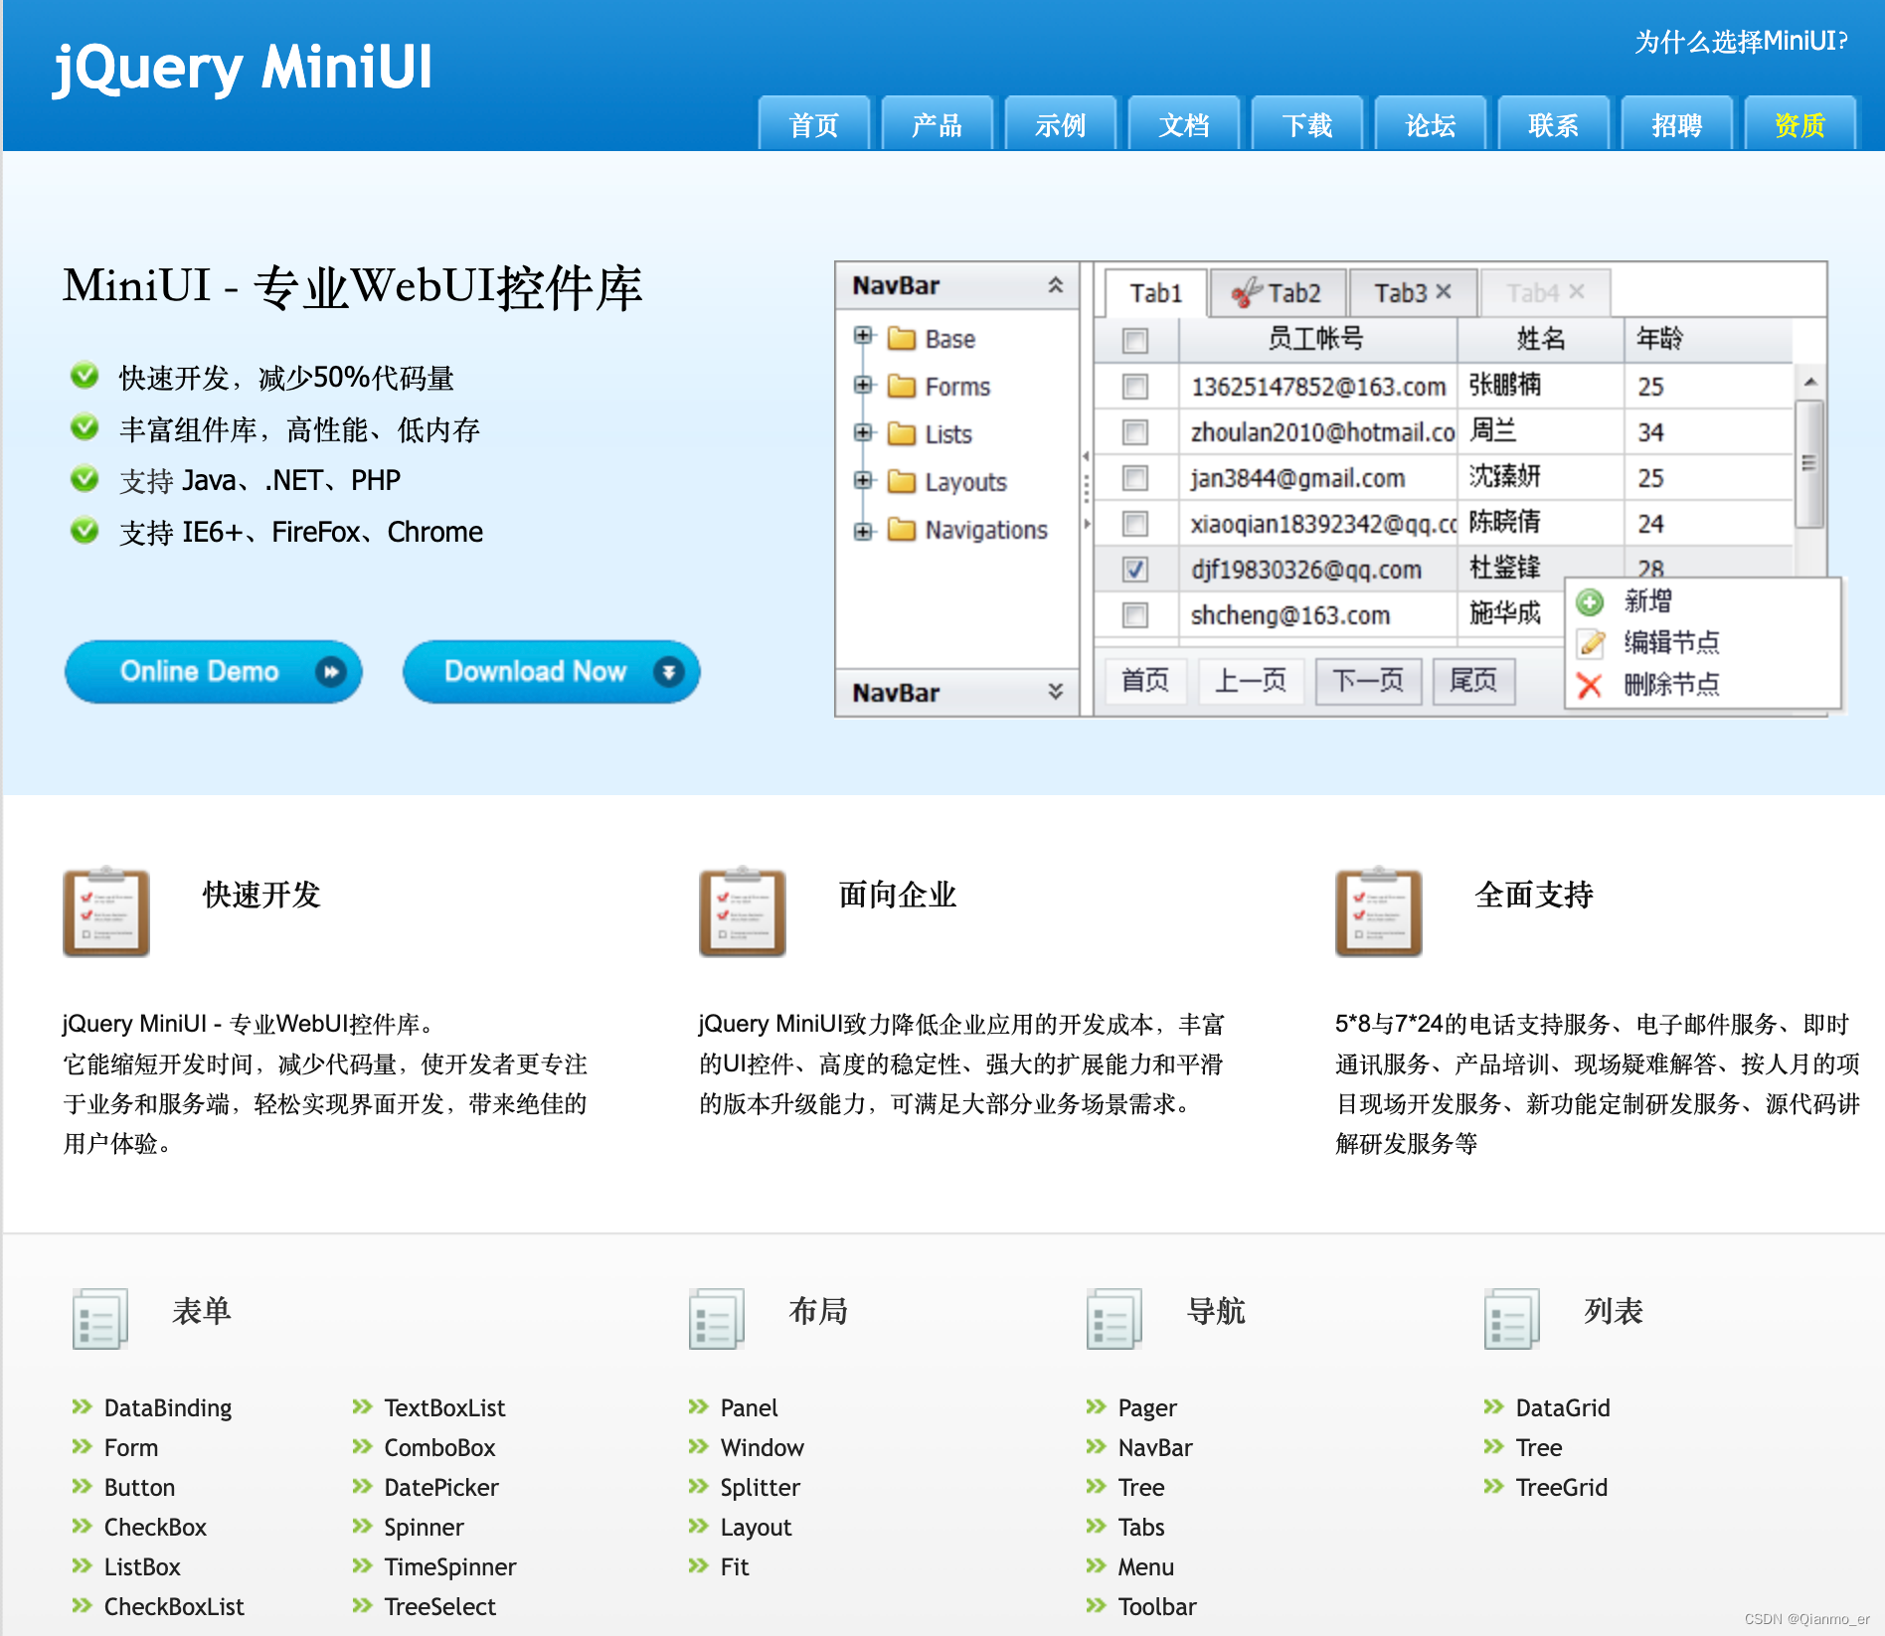This screenshot has height=1636, width=1885.
Task: Click the scissors icon on Tab2
Action: 1247,292
